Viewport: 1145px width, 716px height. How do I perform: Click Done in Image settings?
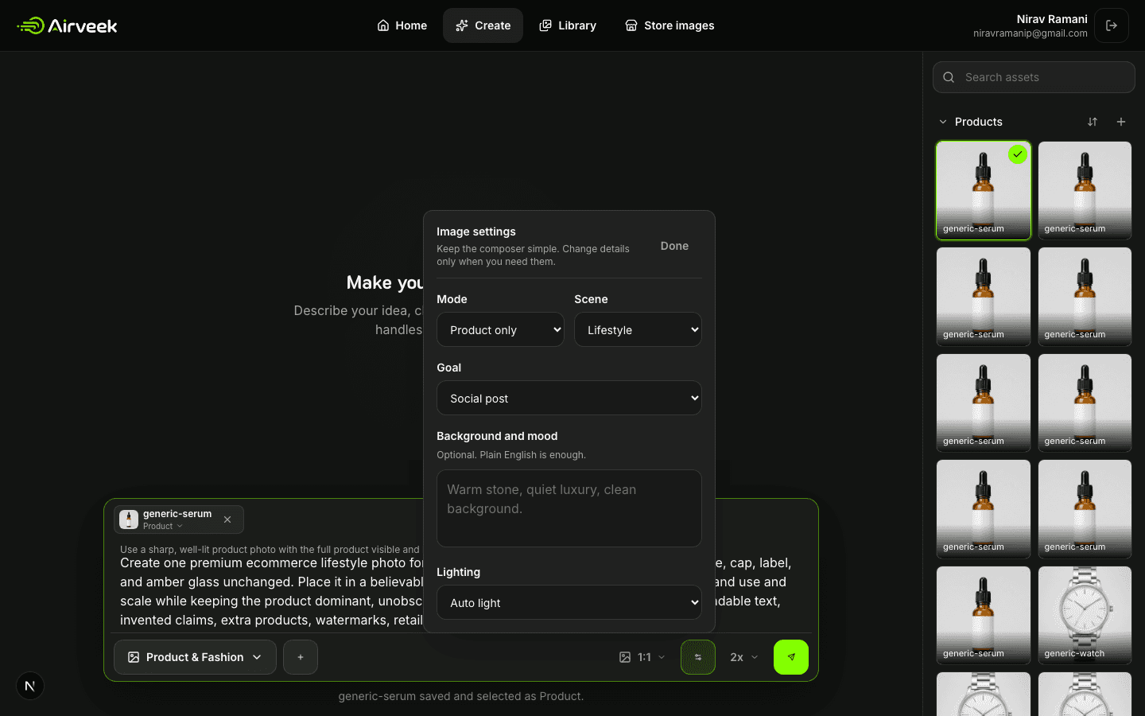click(x=674, y=246)
